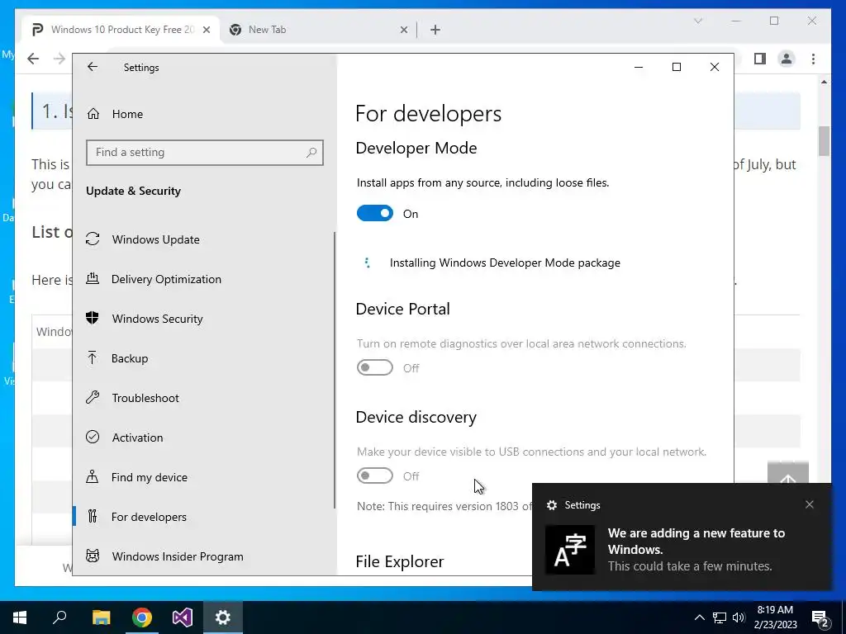Open Chrome tab search dropdown arrow
Screen dimensions: 846x634
(x=697, y=21)
